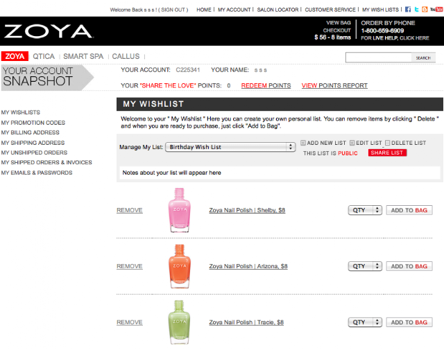Open Zoya's Twitter icon
The image size is (444, 350).
[416, 9]
